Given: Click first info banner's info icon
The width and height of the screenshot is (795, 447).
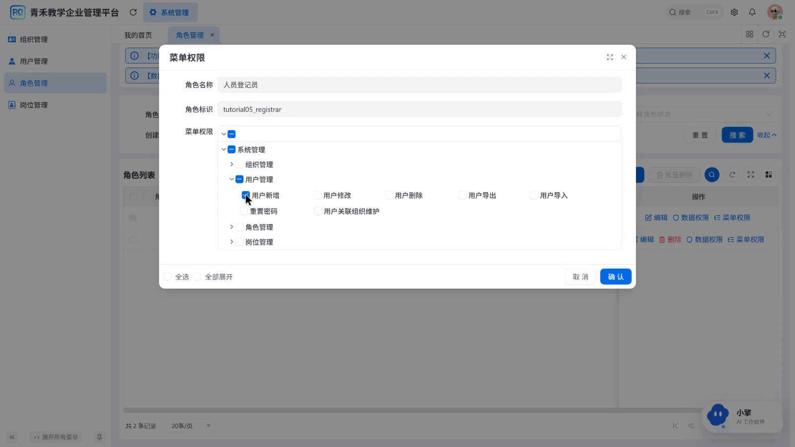Looking at the screenshot, I should (x=134, y=56).
